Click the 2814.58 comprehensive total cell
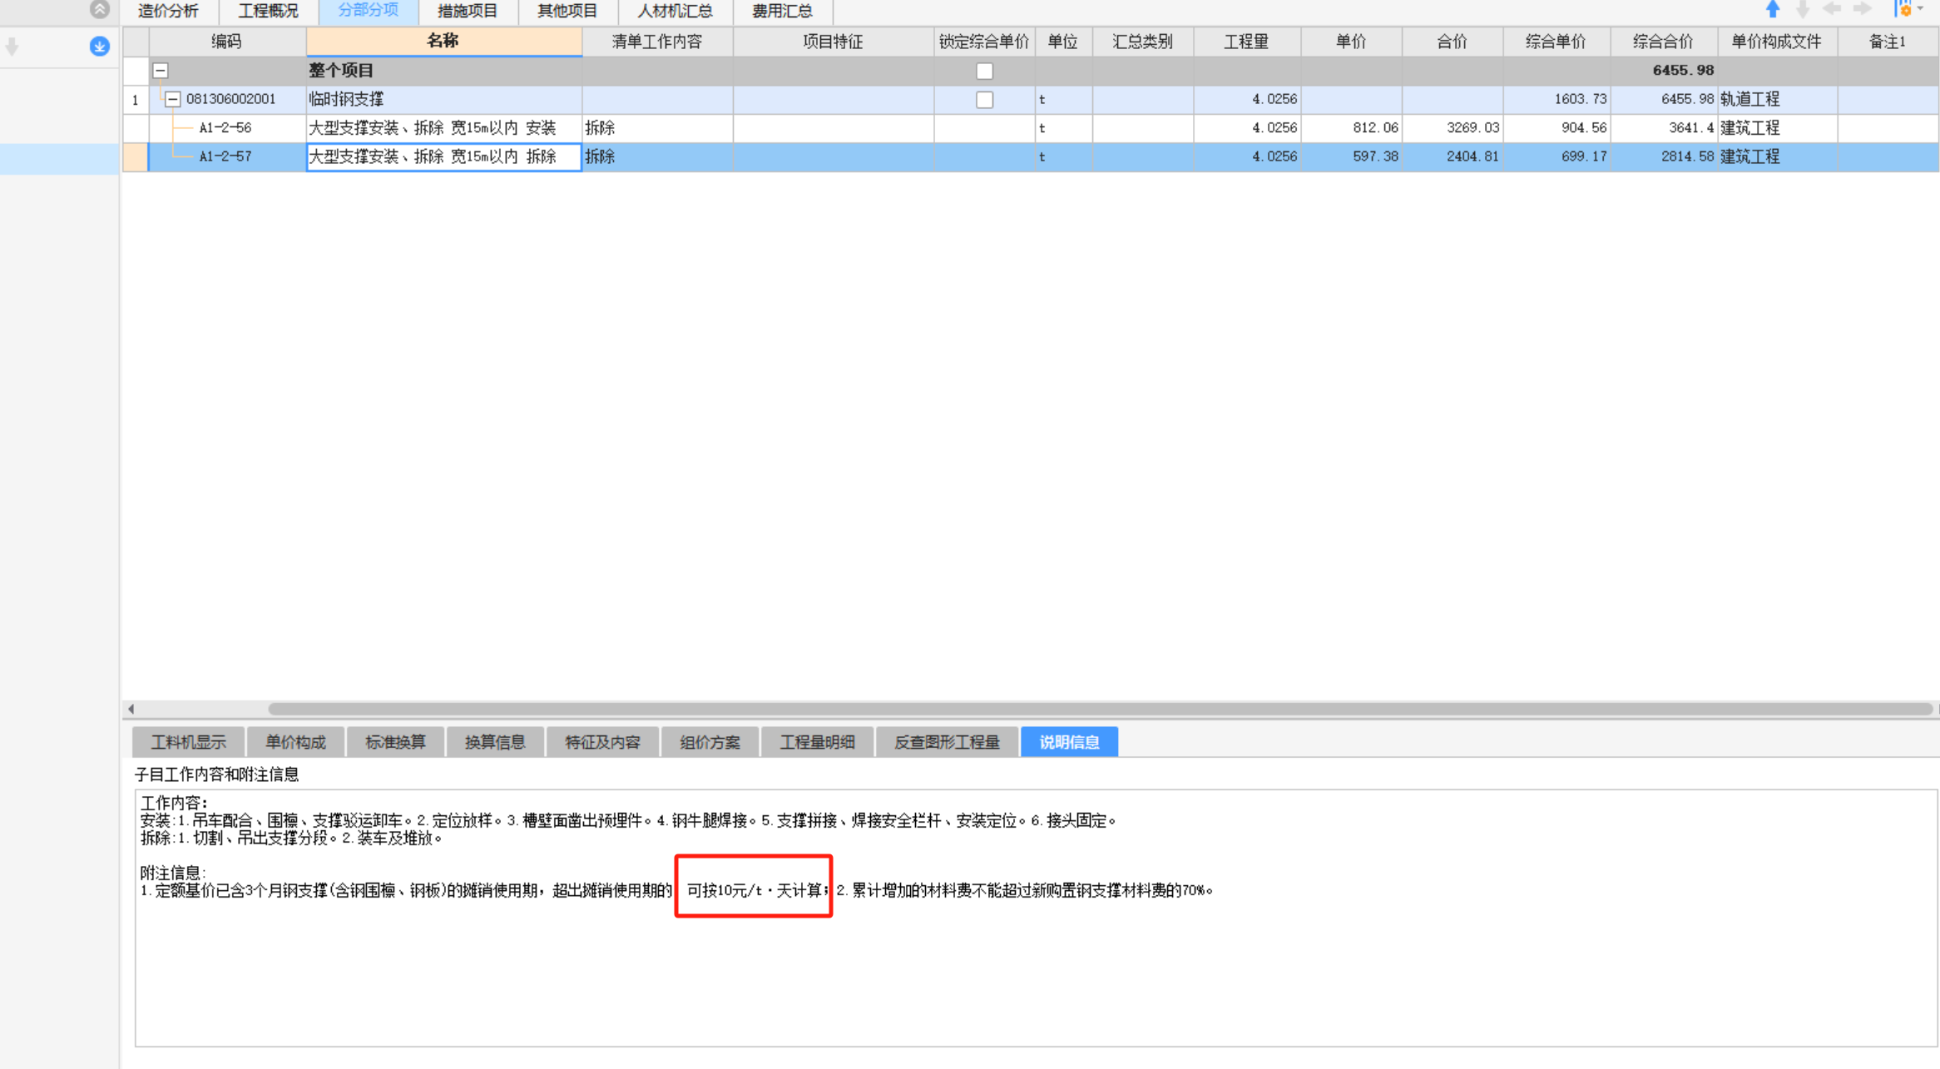 1664,156
